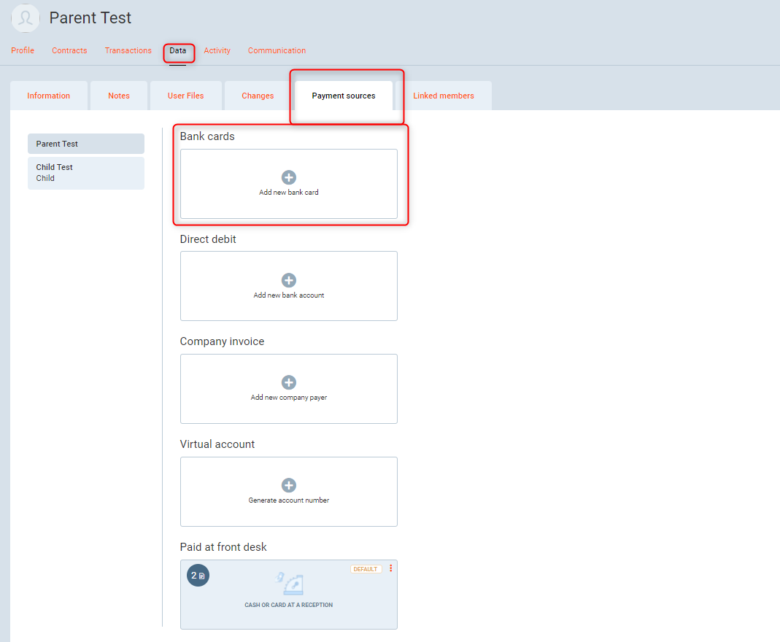The height and width of the screenshot is (642, 780).
Task: Click plus icon under Virtual account
Action: pyautogui.click(x=289, y=485)
